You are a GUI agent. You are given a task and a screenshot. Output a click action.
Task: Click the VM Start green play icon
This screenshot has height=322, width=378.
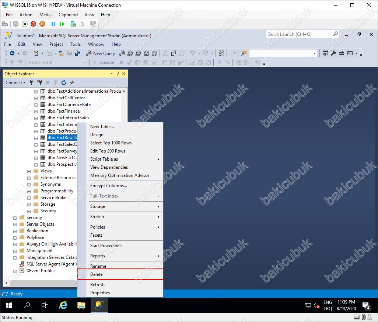62,24
